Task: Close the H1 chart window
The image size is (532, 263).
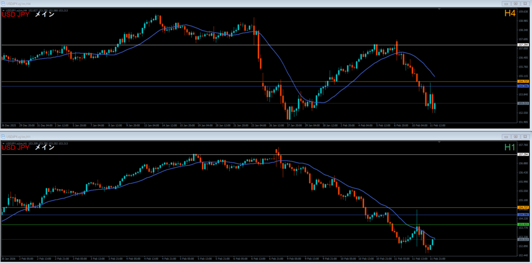Action: pyautogui.click(x=526, y=135)
